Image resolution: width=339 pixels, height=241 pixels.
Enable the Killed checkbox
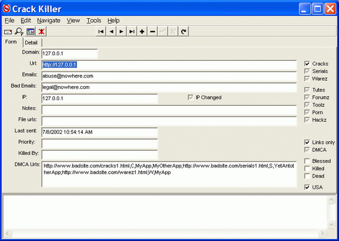tap(307, 168)
